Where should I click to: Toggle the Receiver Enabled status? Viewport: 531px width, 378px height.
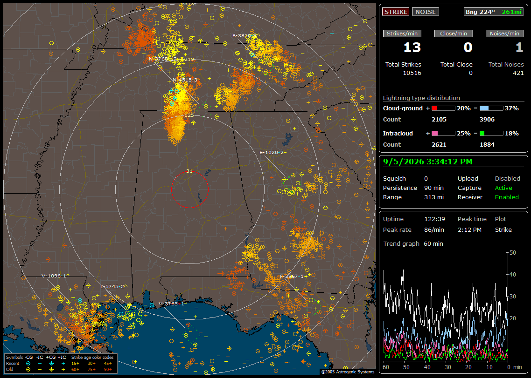pos(507,197)
